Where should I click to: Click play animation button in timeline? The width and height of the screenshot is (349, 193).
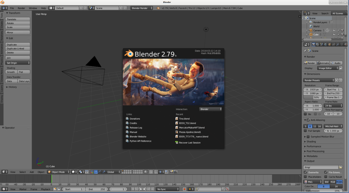pos(145,189)
